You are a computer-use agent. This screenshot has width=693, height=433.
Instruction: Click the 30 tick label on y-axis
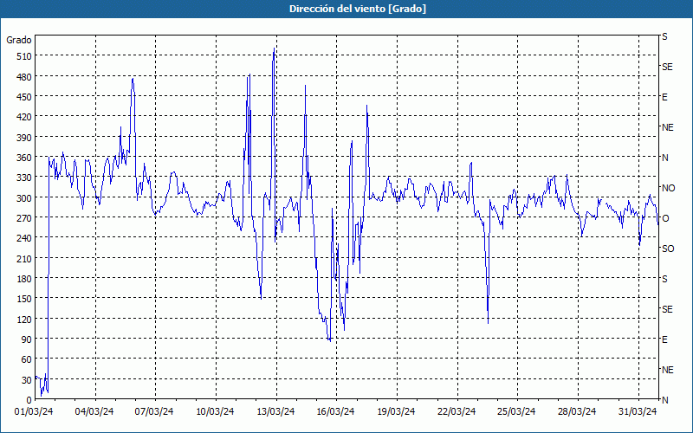pyautogui.click(x=27, y=380)
